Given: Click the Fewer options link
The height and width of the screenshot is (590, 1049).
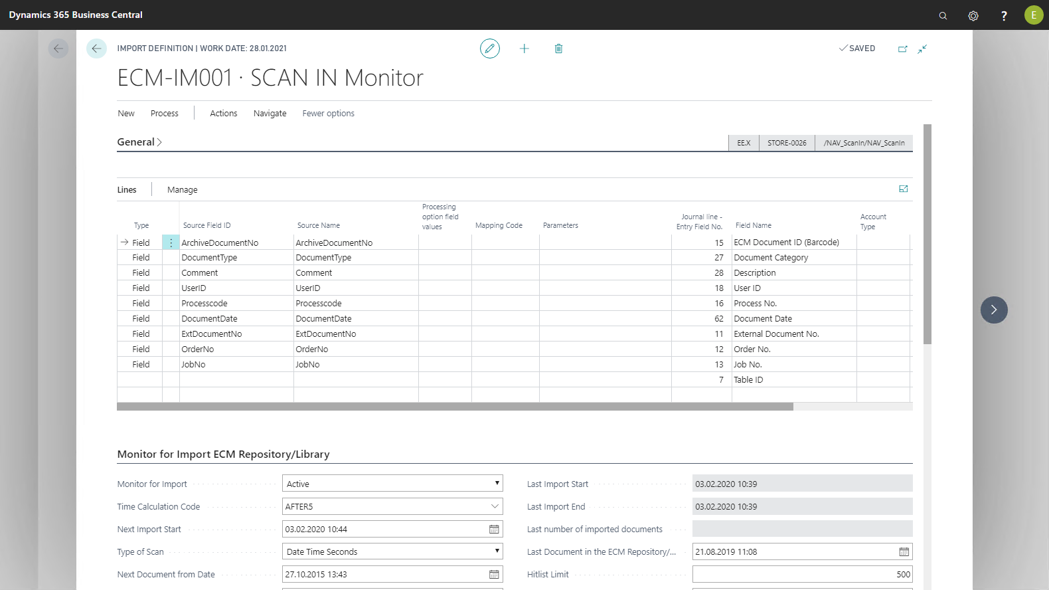Looking at the screenshot, I should [x=328, y=114].
